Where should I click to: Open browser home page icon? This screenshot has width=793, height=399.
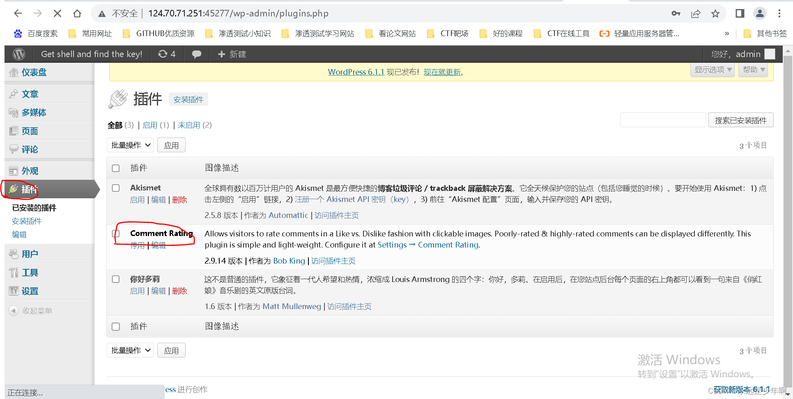(77, 14)
